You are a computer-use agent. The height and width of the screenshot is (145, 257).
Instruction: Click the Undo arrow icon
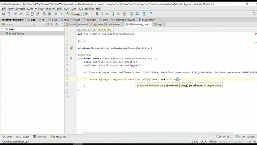tap(15, 14)
